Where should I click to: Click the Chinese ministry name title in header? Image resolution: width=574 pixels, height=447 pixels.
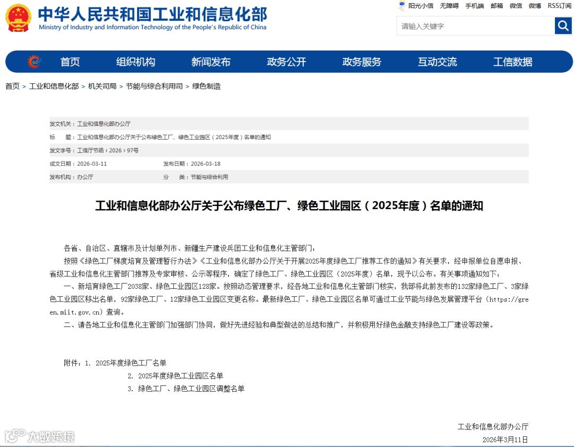[x=153, y=14]
